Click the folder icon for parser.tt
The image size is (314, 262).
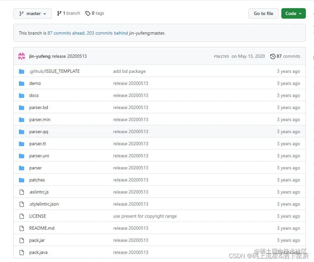click(22, 144)
